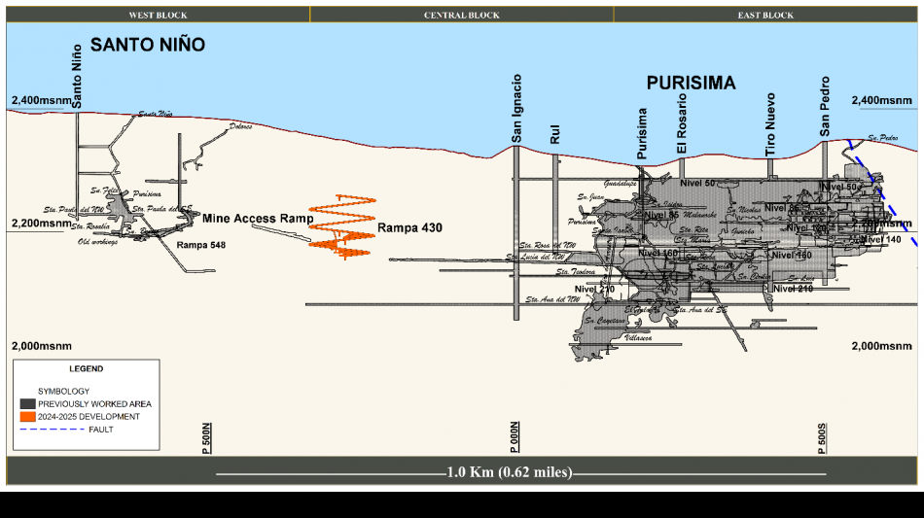Click the P 500S section marker

823,437
